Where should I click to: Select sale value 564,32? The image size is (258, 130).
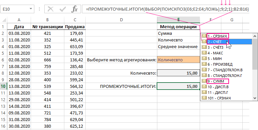pos(75,86)
